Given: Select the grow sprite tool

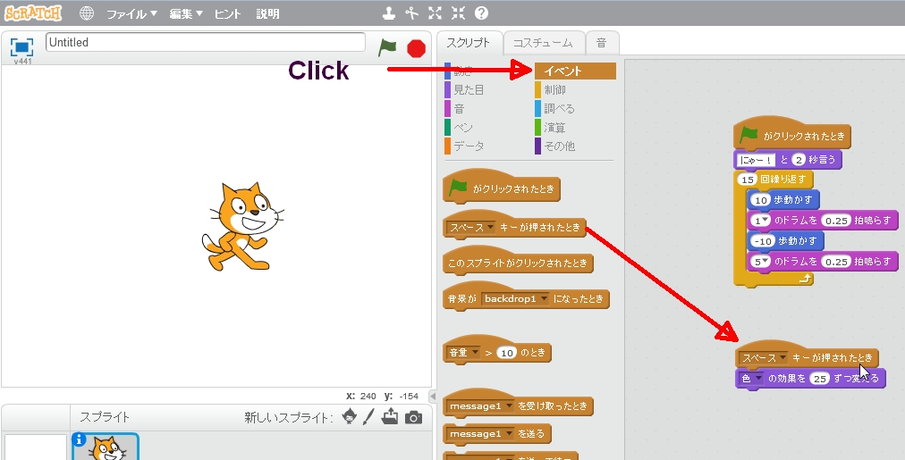Looking at the screenshot, I should coord(435,13).
